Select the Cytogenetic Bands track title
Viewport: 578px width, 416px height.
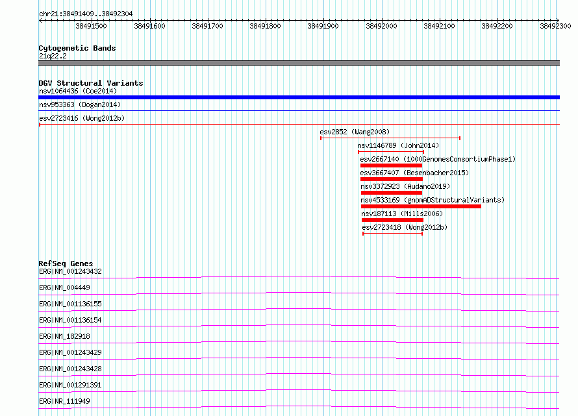click(x=77, y=48)
